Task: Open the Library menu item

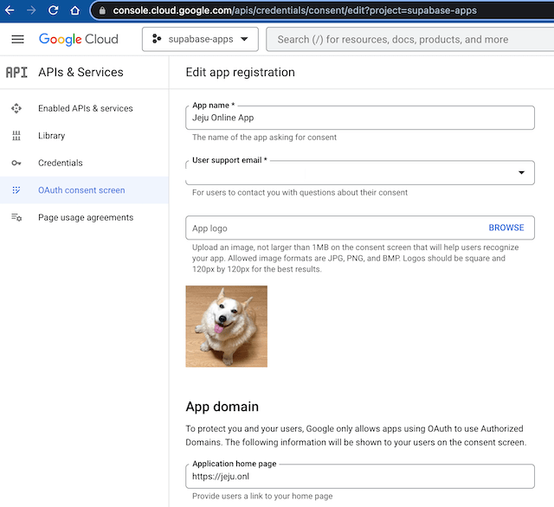Action: (52, 136)
